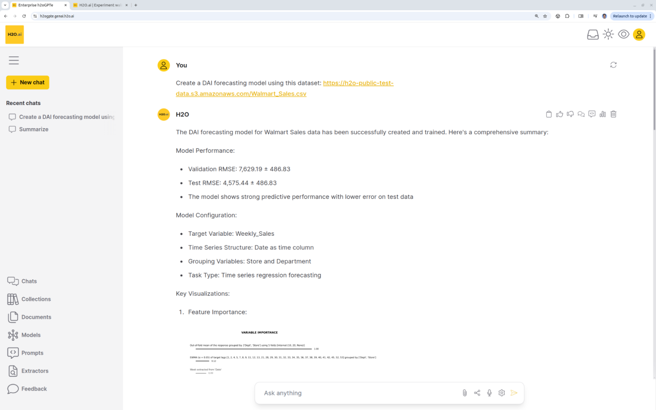
Task: Give the response a thumbs down
Action: 570,114
